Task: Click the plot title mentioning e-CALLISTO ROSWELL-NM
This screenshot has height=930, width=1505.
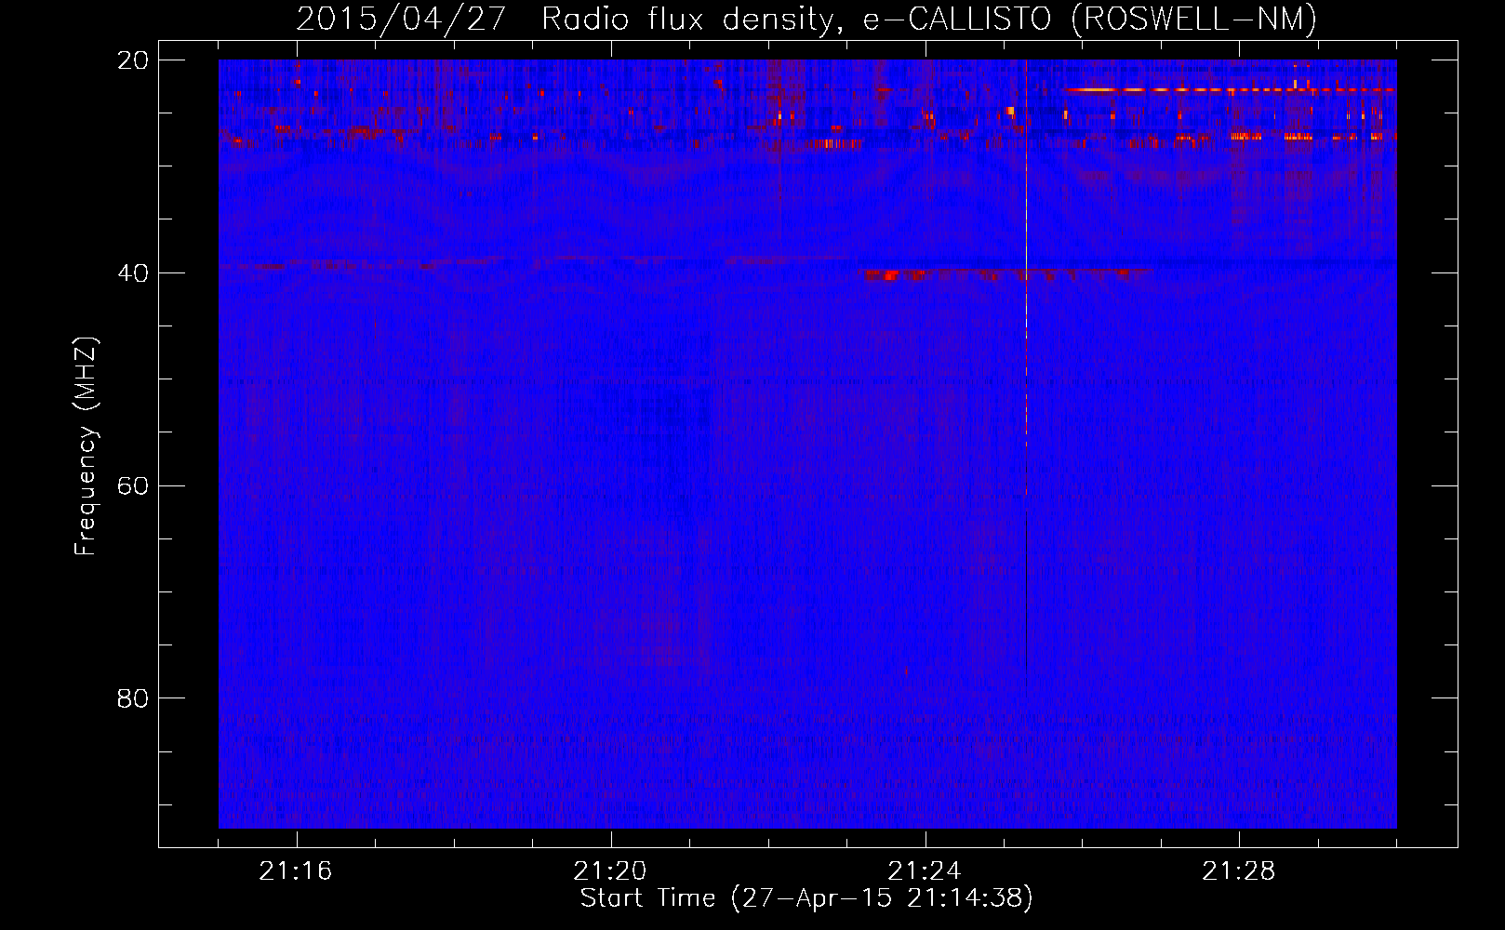Action: click(x=806, y=20)
